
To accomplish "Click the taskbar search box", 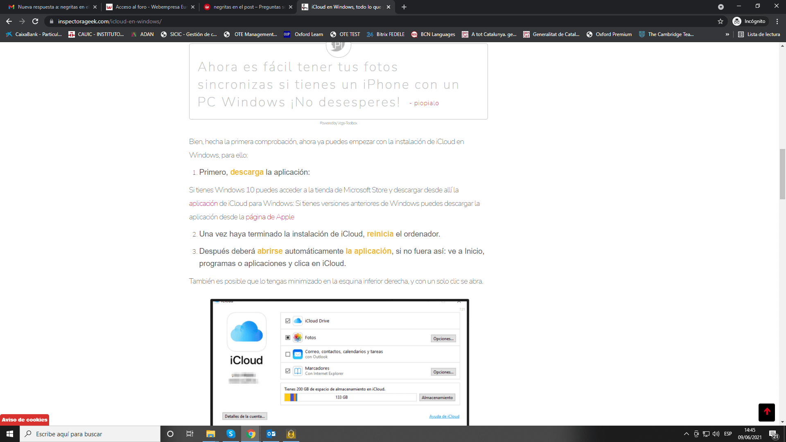I will click(90, 434).
